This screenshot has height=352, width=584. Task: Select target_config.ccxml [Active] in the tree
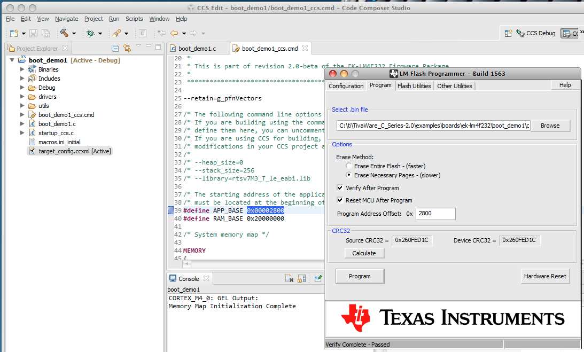75,151
